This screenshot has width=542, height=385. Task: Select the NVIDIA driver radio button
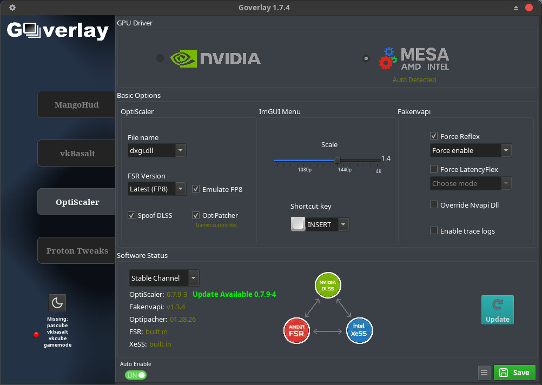click(x=160, y=58)
